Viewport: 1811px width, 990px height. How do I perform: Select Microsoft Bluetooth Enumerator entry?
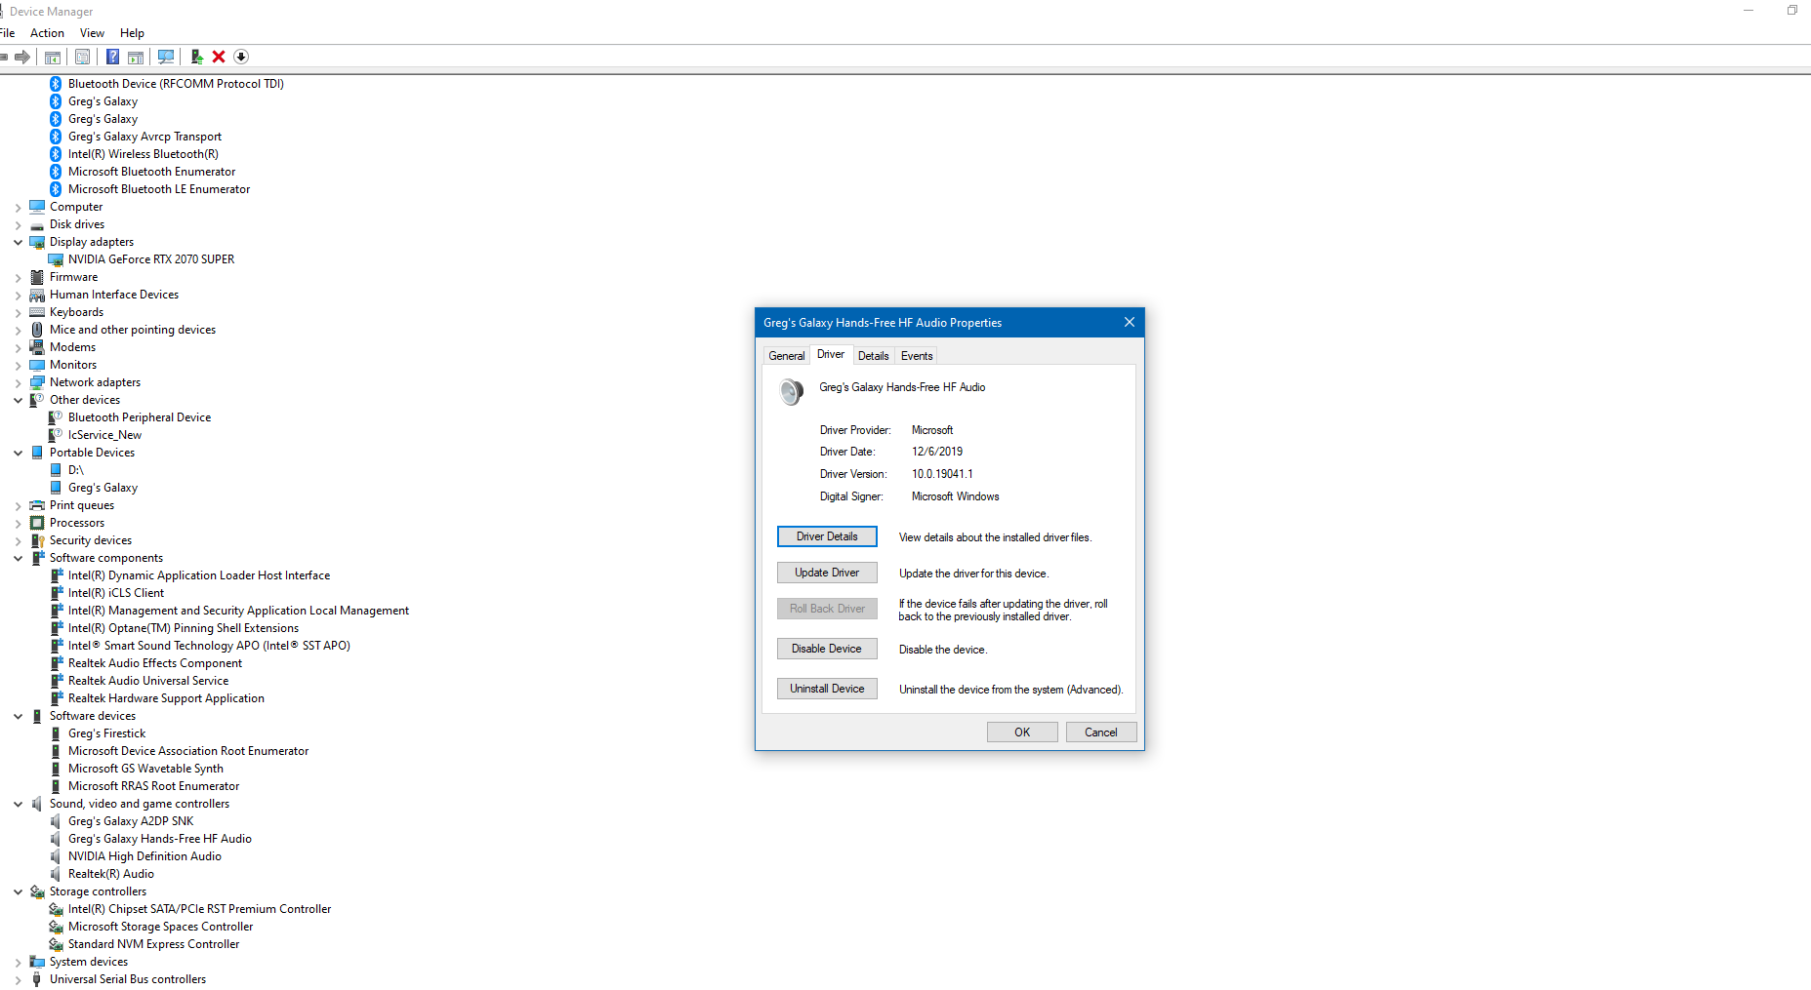point(151,172)
